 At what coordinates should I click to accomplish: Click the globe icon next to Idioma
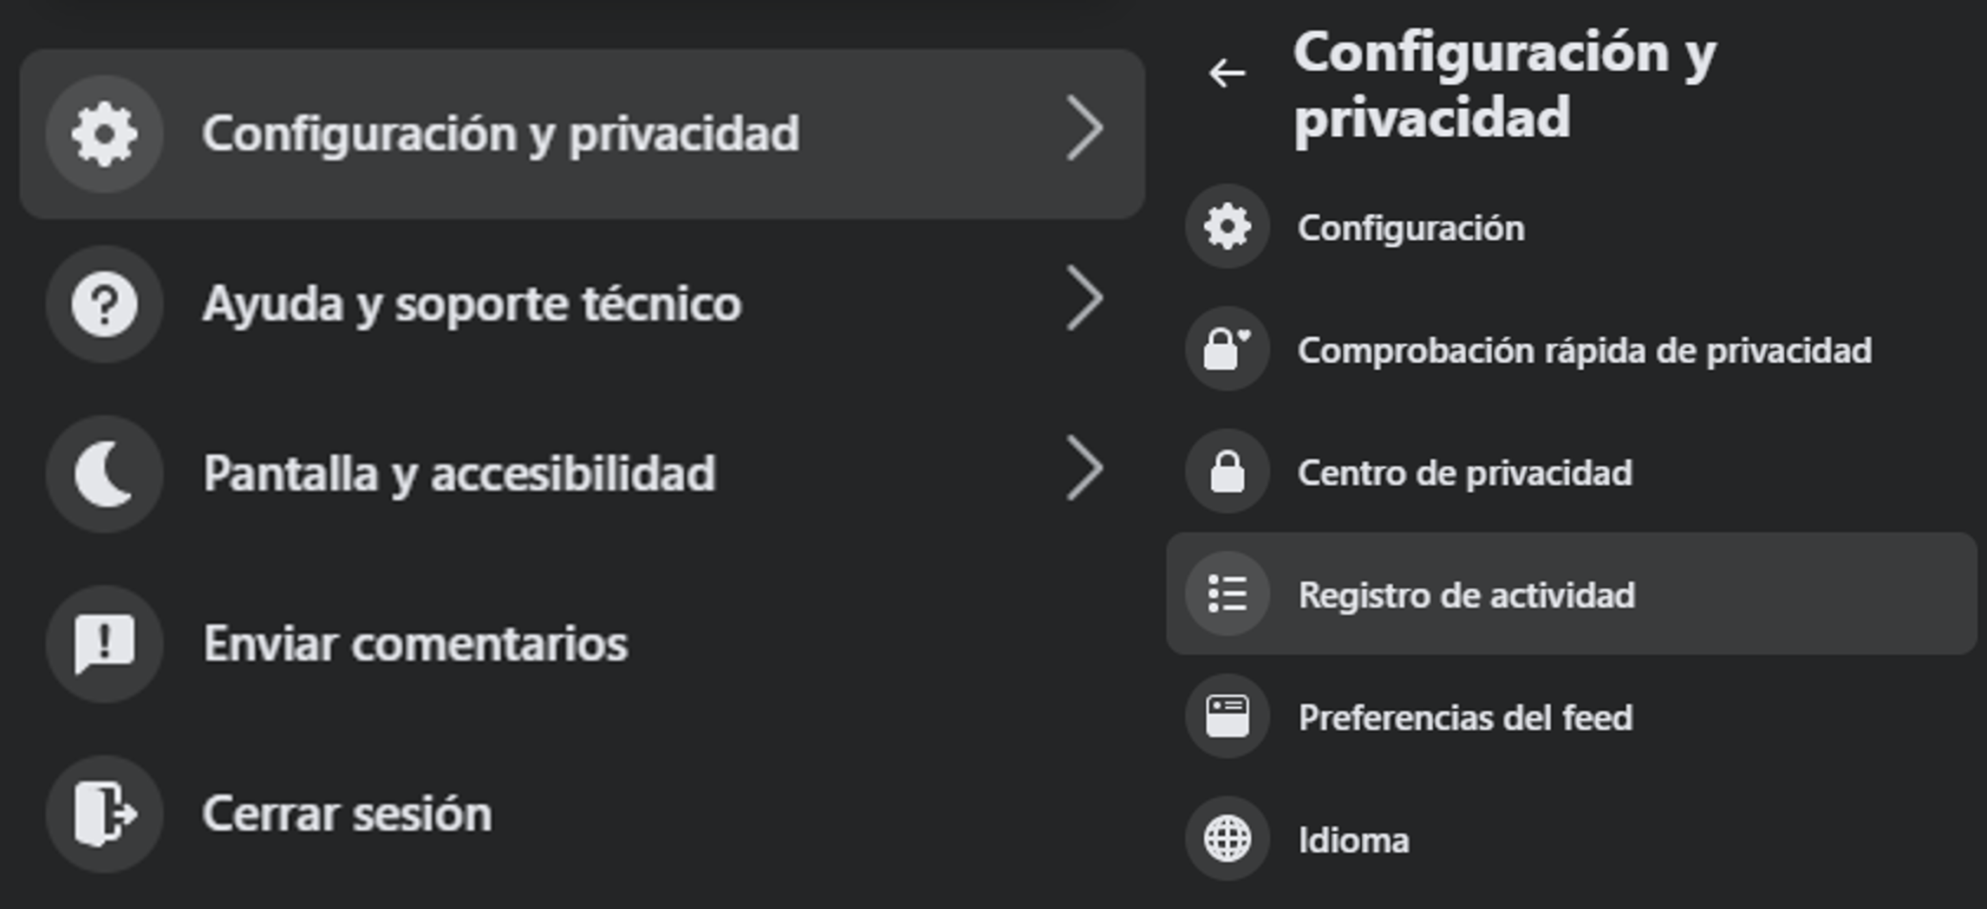(1227, 839)
